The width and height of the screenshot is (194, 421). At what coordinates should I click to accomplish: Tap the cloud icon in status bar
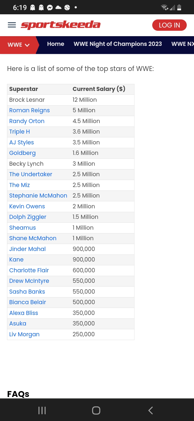click(x=58, y=8)
